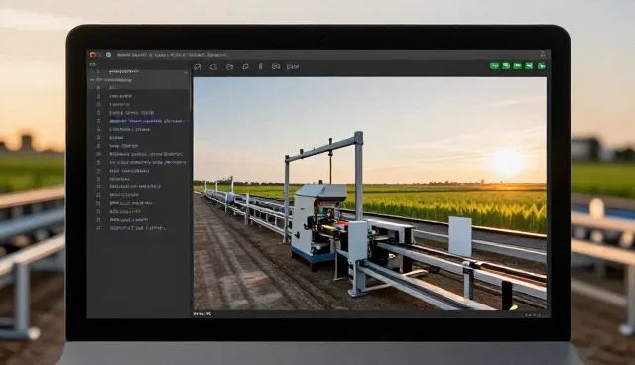Click the fourth green button, top-right group
This screenshot has height=365, width=635.
point(529,66)
